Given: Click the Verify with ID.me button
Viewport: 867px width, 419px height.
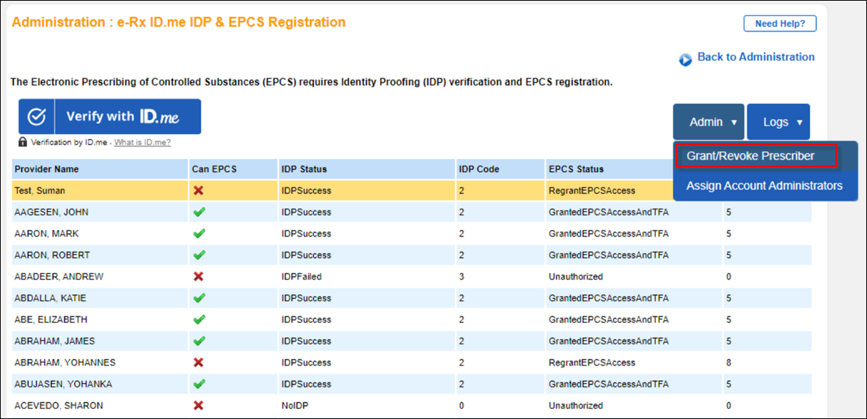Looking at the screenshot, I should [110, 116].
